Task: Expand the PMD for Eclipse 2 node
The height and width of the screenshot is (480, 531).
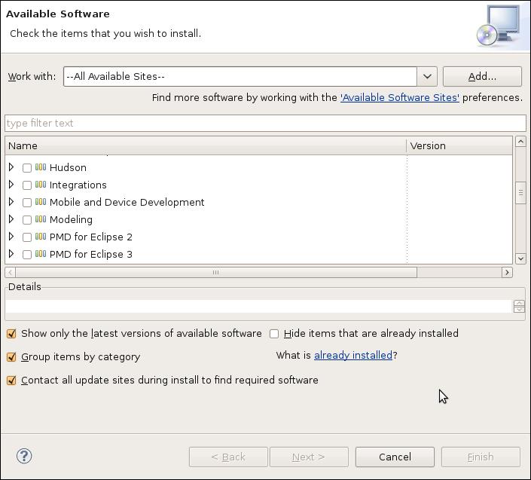Action: 11,236
